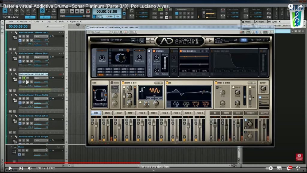
Task: Open the Tracks menu
Action: [37, 22]
